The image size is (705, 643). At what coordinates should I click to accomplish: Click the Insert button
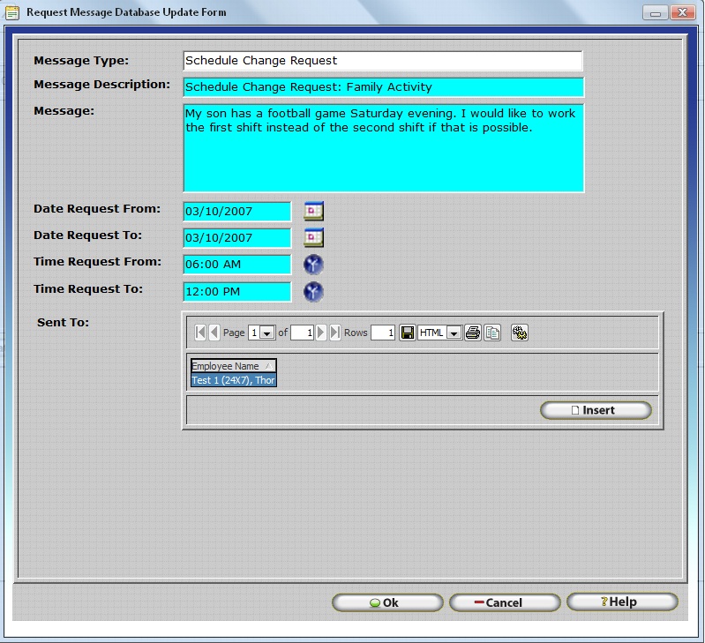[x=596, y=410]
